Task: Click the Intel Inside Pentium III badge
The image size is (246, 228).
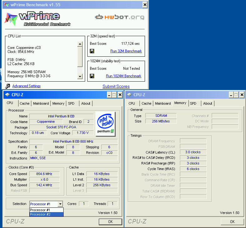Action: tap(105, 124)
